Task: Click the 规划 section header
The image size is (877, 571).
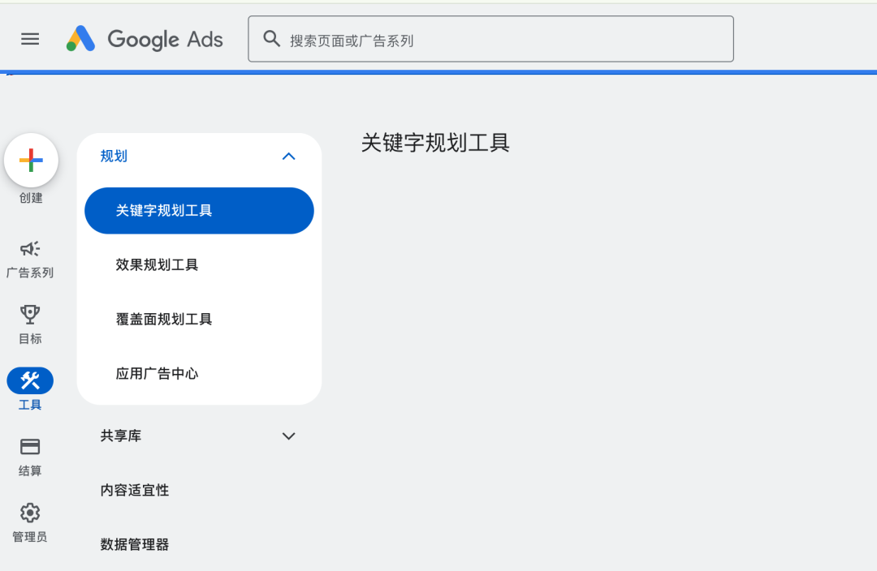Action: click(199, 157)
